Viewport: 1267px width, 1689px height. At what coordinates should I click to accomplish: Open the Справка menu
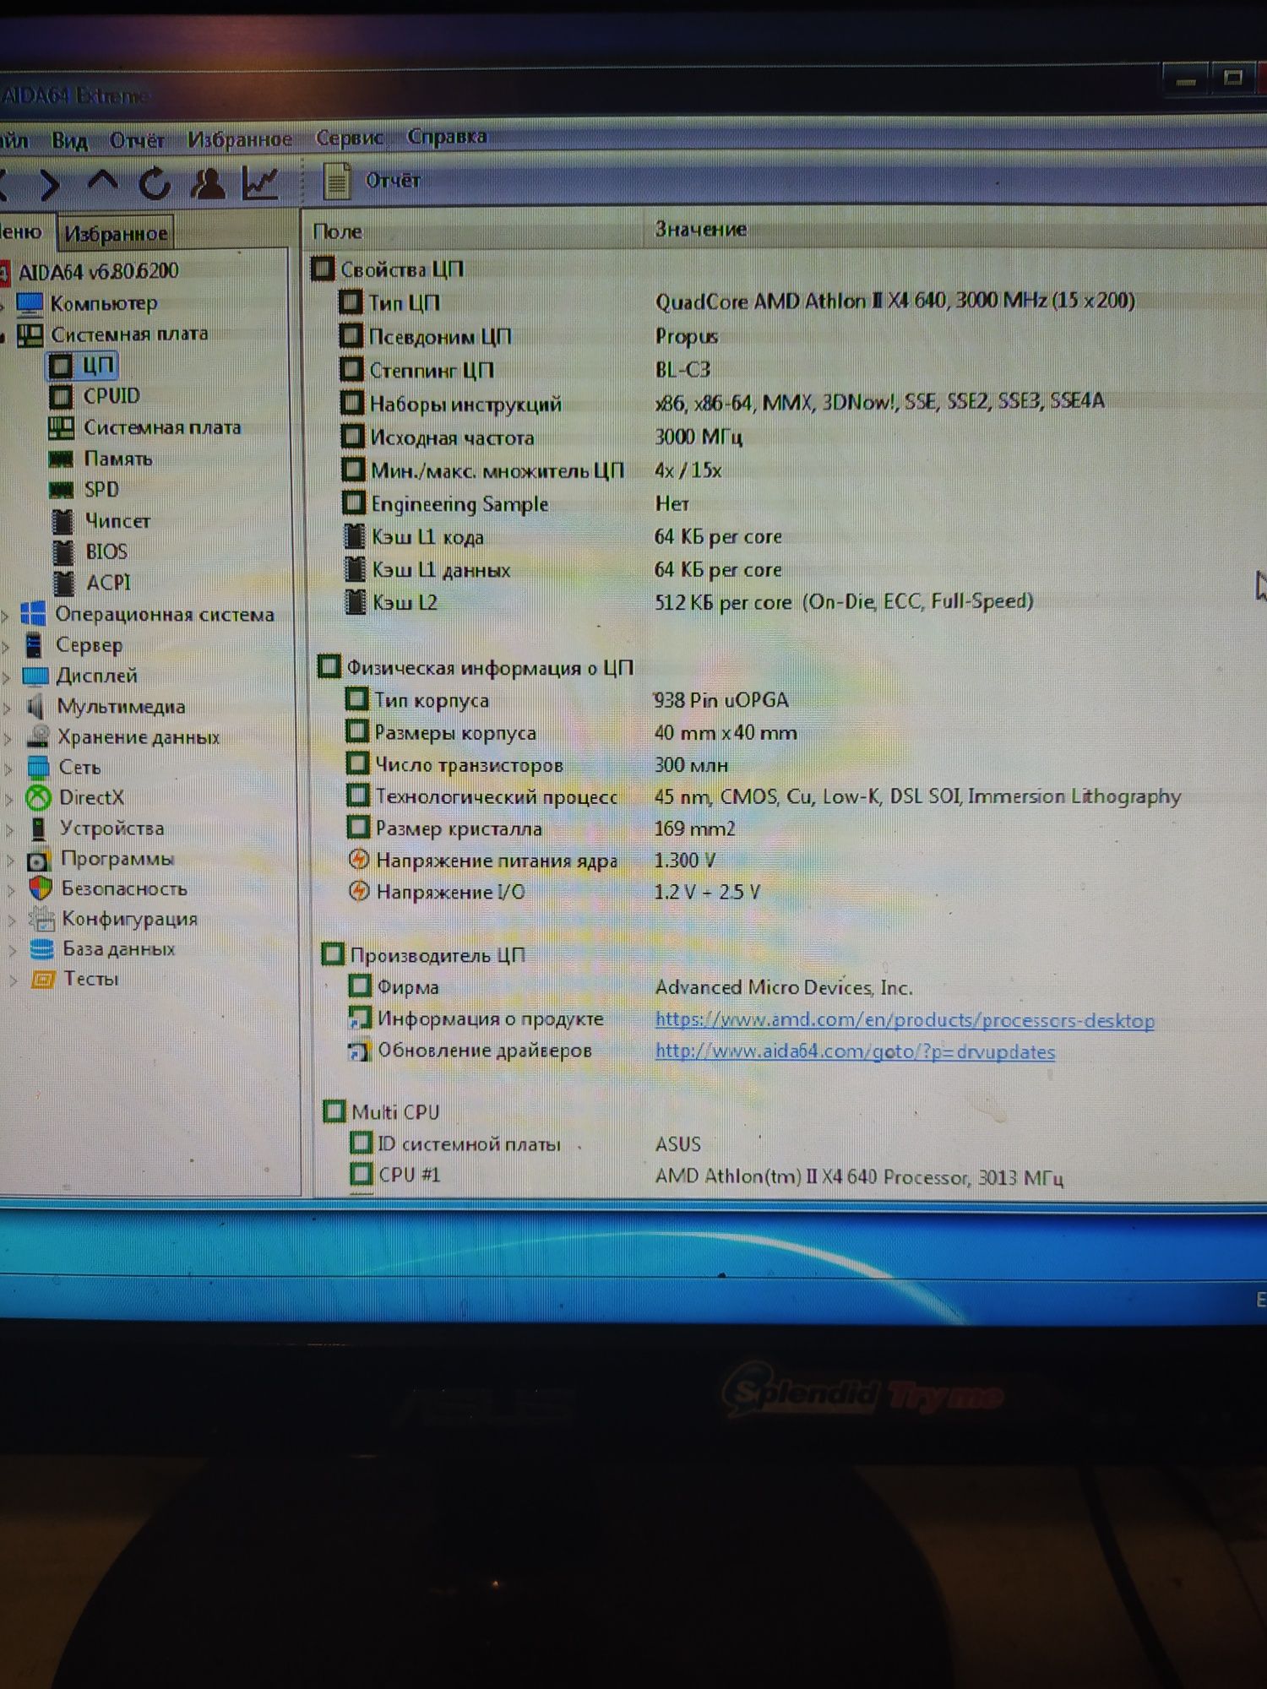click(447, 136)
